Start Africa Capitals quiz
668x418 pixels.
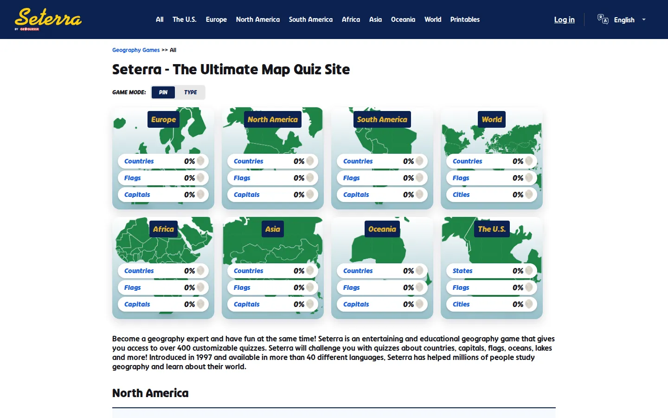[163, 304]
